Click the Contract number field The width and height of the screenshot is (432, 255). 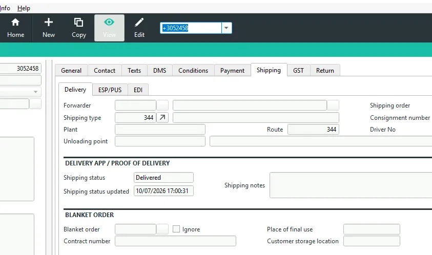175,241
